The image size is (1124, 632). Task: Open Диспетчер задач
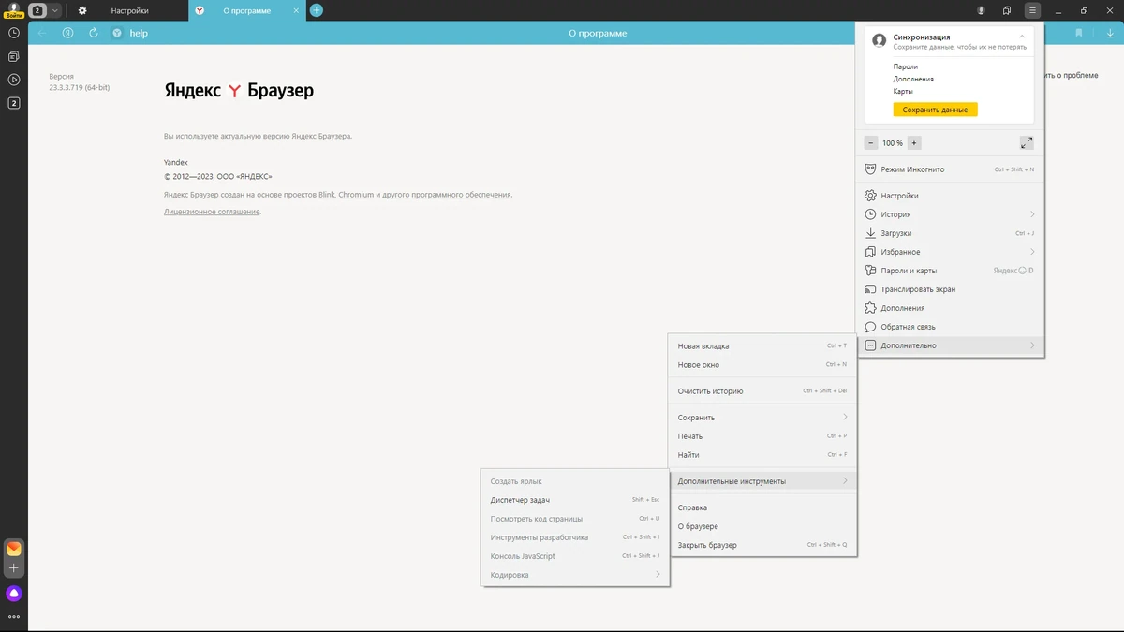[575, 500]
